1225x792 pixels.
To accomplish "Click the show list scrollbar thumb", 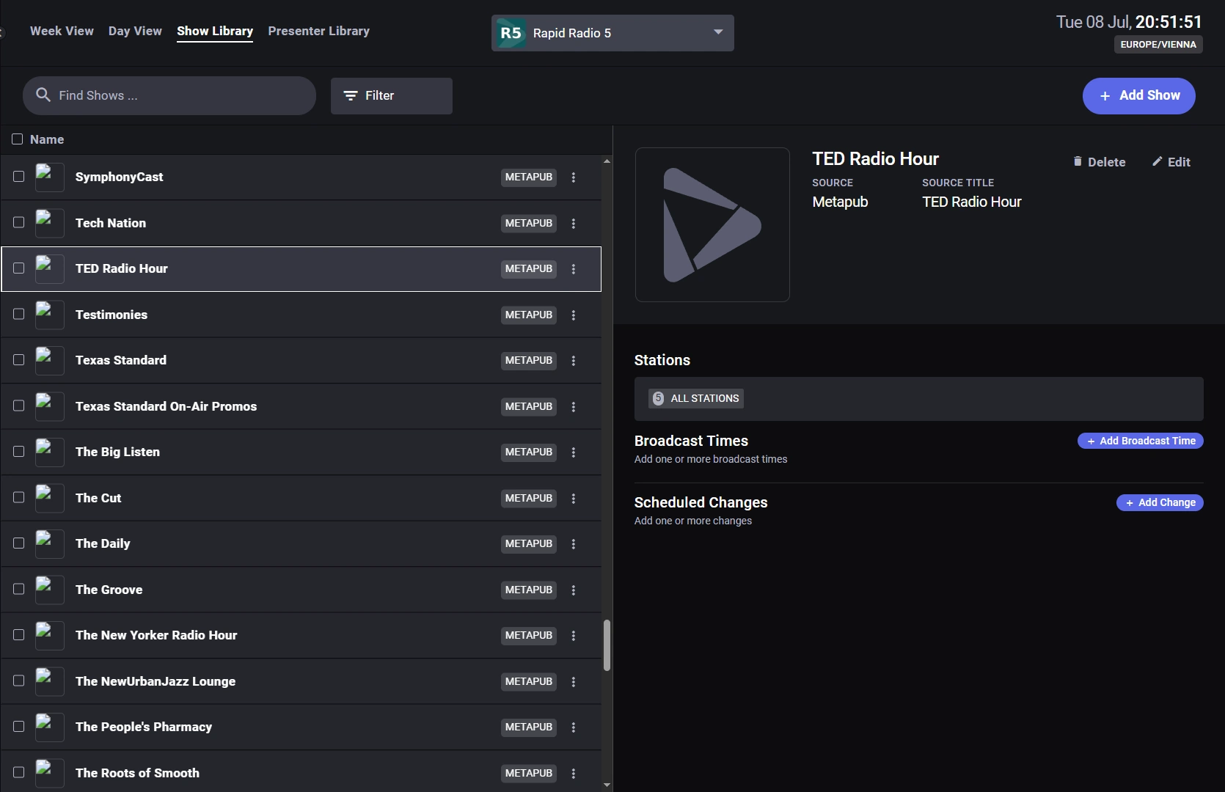I will point(607,645).
